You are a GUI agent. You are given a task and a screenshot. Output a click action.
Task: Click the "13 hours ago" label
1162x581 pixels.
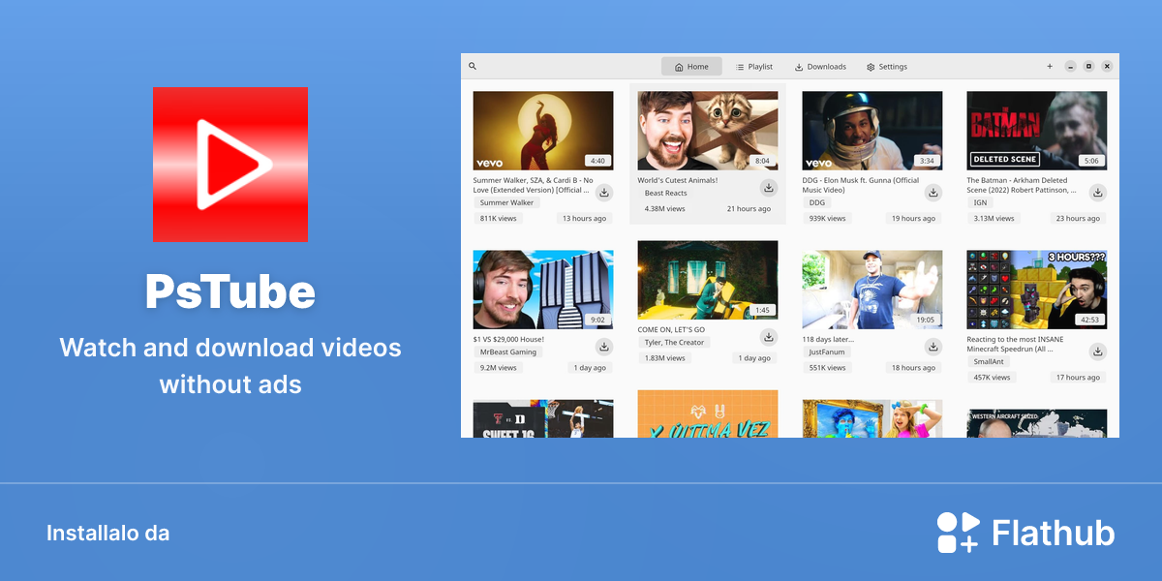pos(584,219)
